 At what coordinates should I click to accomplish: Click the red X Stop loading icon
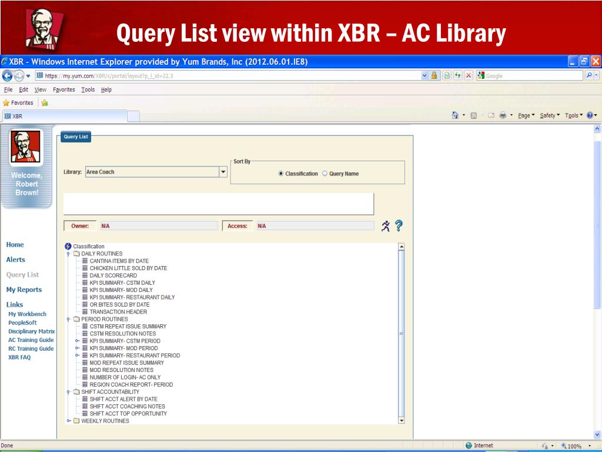(x=469, y=75)
